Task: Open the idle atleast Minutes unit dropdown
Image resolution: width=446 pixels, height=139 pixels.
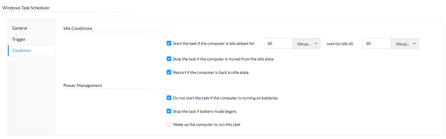Action: (x=306, y=44)
